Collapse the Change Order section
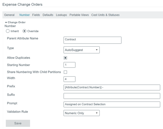The width and height of the screenshot is (163, 129). tap(6, 22)
